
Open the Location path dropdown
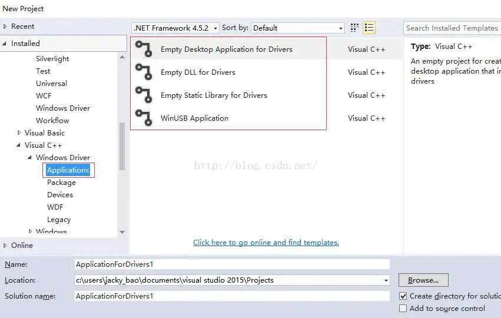(x=386, y=280)
